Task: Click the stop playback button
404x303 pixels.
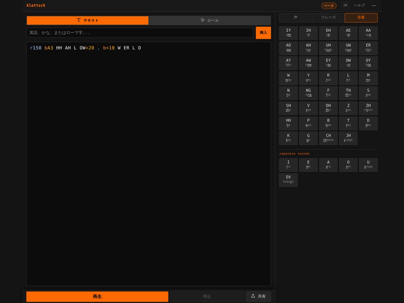Action: coord(207,296)
